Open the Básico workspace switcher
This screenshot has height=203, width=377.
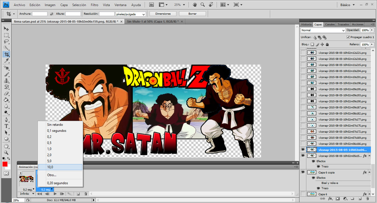coord(348,5)
